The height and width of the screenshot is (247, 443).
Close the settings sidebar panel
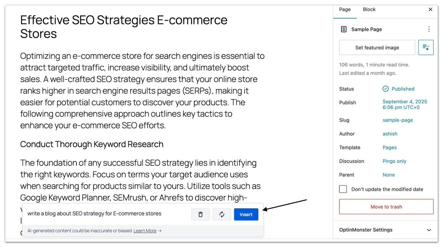(x=430, y=10)
